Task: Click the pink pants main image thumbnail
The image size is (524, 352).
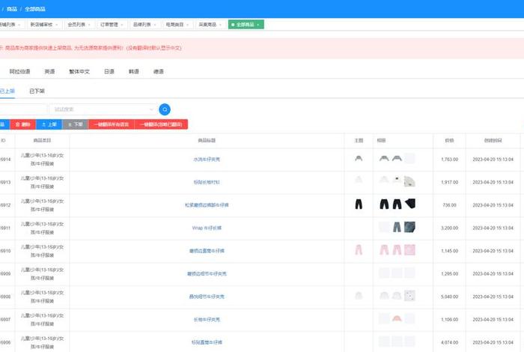Action: (x=359, y=249)
